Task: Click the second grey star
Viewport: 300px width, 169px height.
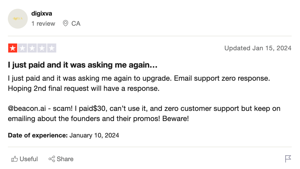Action: click(x=22, y=48)
